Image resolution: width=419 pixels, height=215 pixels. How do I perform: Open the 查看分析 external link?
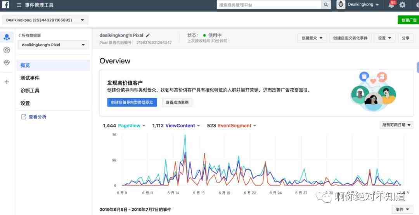point(34,117)
